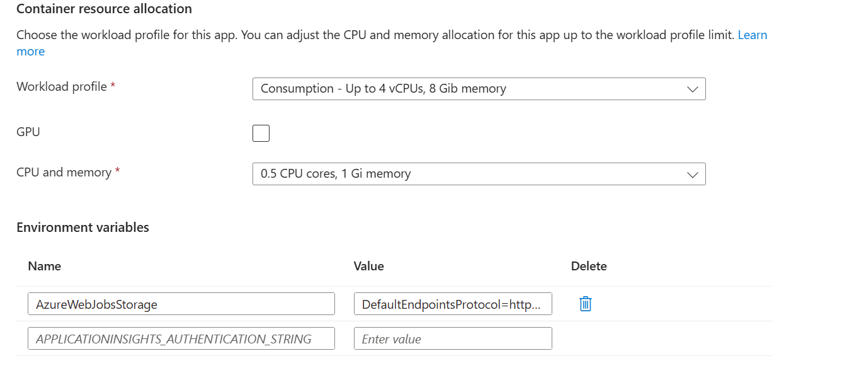Focus the AzureWebJobsStorage name field
The width and height of the screenshot is (847, 368).
point(181,304)
